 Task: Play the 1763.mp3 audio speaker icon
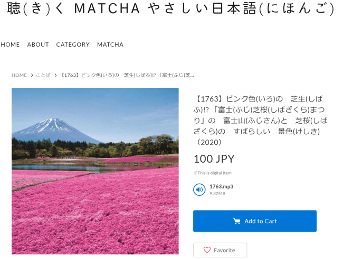(199, 189)
